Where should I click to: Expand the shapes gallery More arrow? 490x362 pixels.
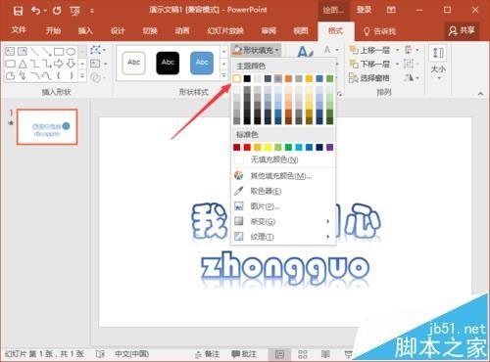coord(82,76)
